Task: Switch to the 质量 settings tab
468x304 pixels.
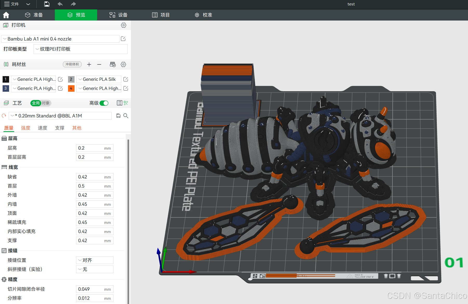Action: pos(9,128)
